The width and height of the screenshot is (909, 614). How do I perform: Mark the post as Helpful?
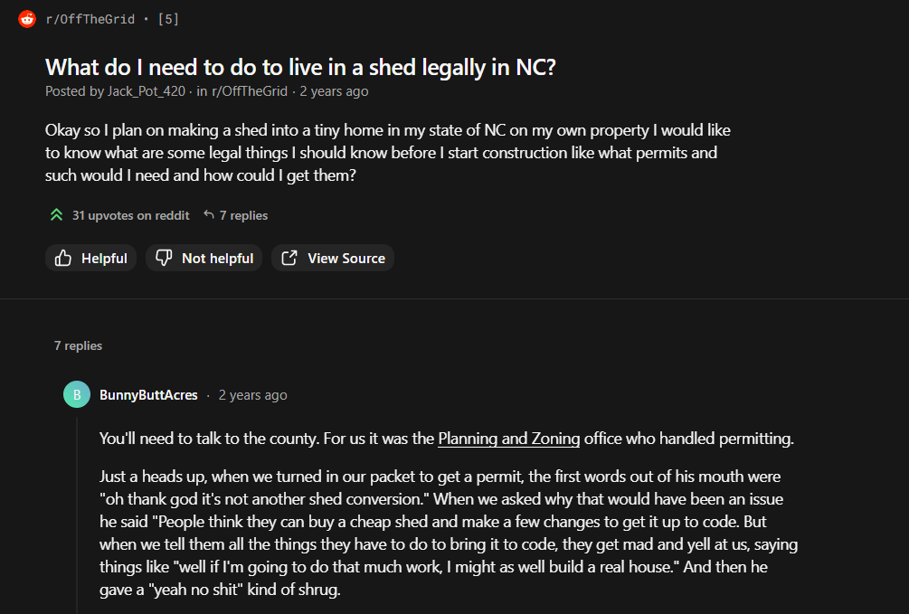[90, 258]
